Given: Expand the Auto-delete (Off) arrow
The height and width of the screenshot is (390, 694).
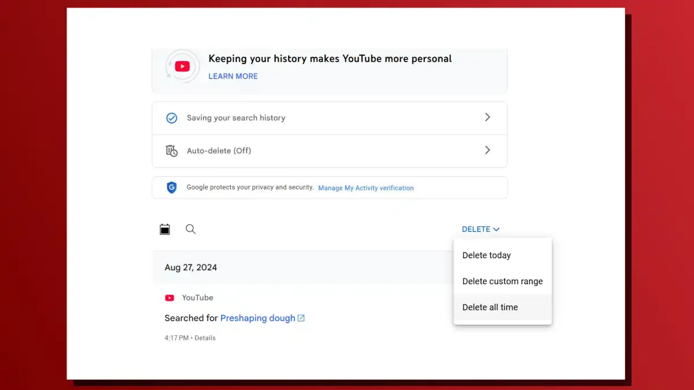Looking at the screenshot, I should point(487,150).
